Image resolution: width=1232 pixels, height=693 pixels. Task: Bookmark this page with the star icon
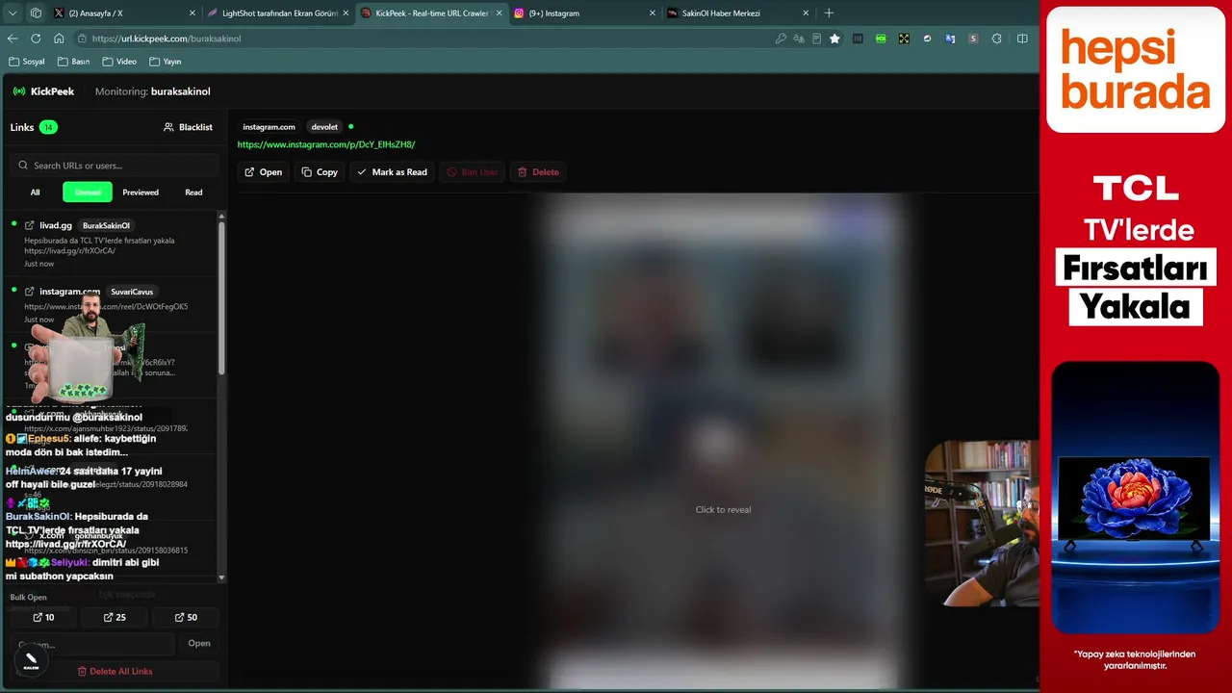834,38
